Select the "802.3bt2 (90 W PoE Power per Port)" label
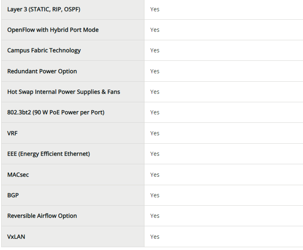The image size is (303, 250). pos(56,112)
